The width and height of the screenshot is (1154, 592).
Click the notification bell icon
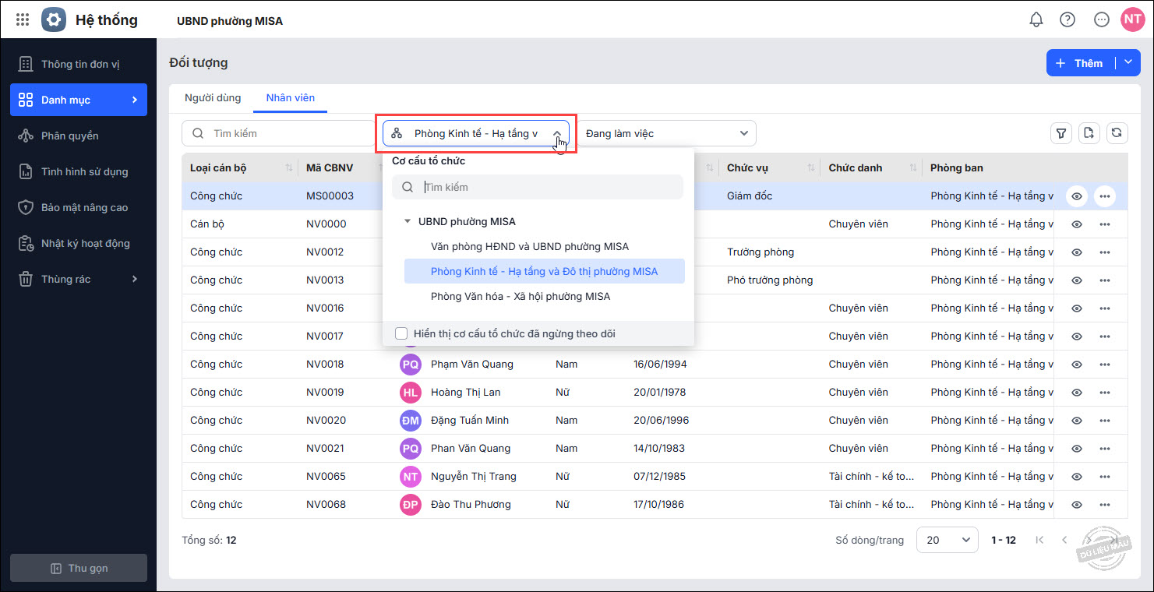1036,20
